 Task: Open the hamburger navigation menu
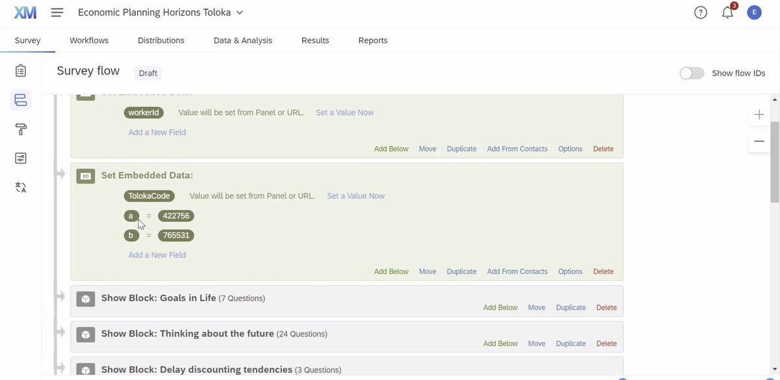pos(57,12)
